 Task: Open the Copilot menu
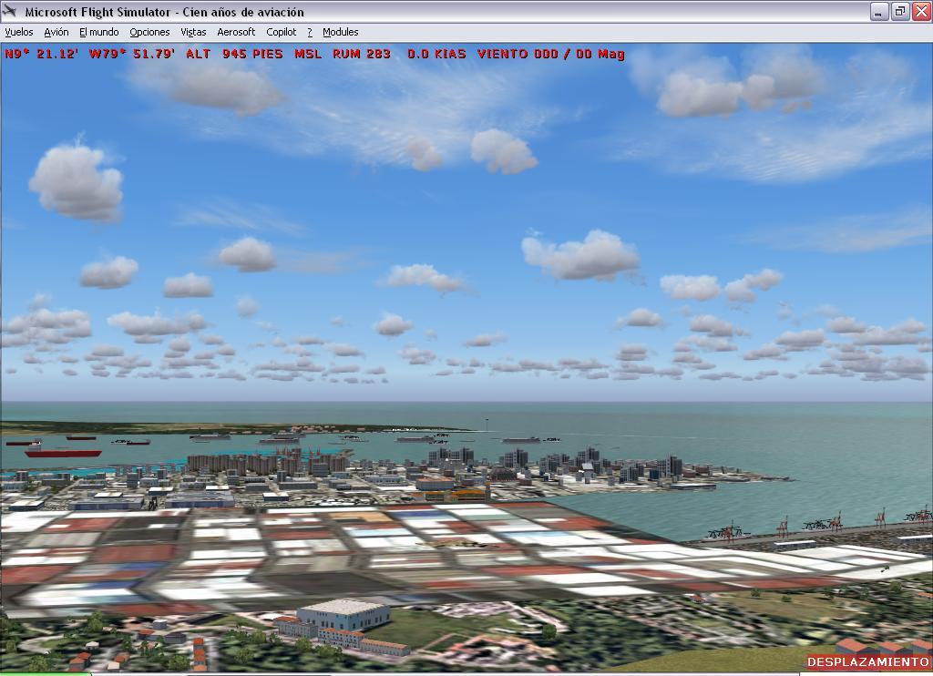[282, 32]
